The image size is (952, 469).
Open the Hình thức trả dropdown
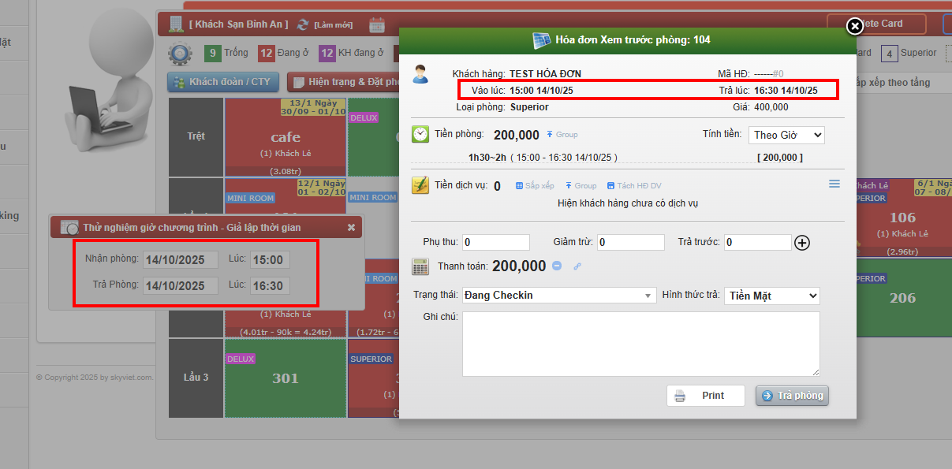tap(771, 296)
